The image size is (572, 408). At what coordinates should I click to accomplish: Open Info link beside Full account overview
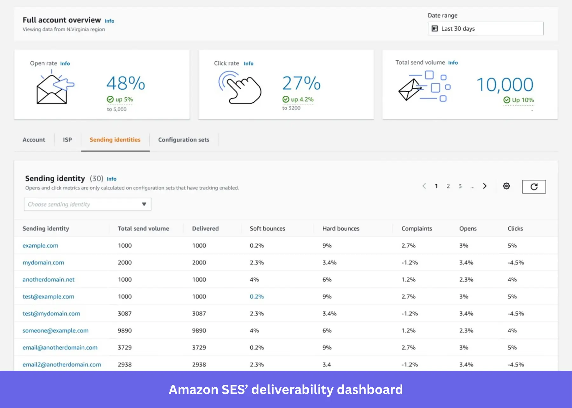click(x=109, y=21)
